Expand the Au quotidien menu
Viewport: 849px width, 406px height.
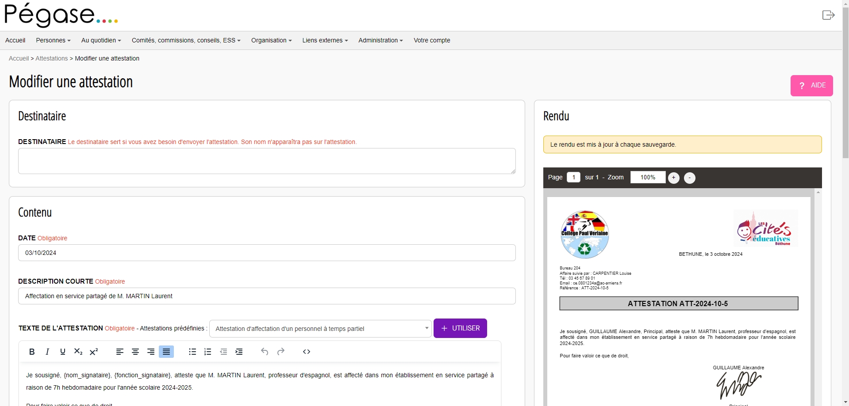pos(101,40)
